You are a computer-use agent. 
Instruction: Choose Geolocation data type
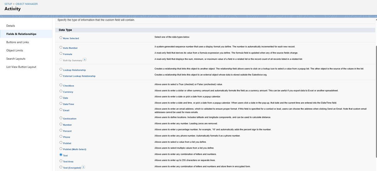[61, 118]
